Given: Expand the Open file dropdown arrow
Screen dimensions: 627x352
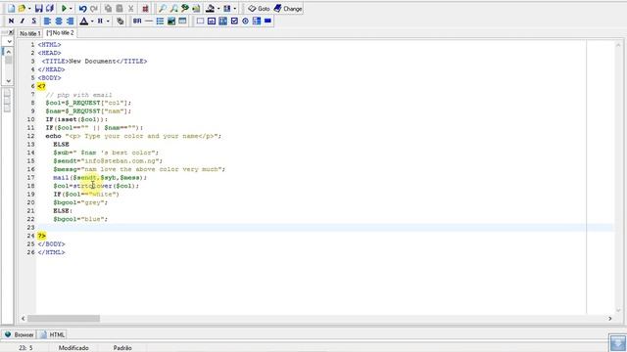Looking at the screenshot, I should [29, 9].
